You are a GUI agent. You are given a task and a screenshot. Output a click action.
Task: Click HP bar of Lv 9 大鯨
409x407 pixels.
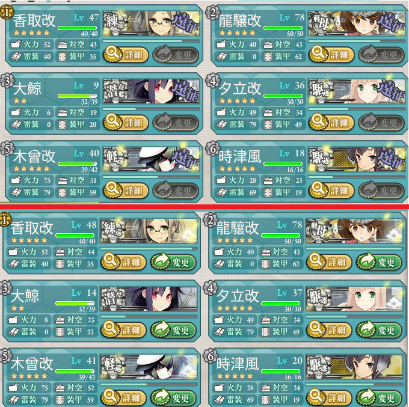[77, 96]
